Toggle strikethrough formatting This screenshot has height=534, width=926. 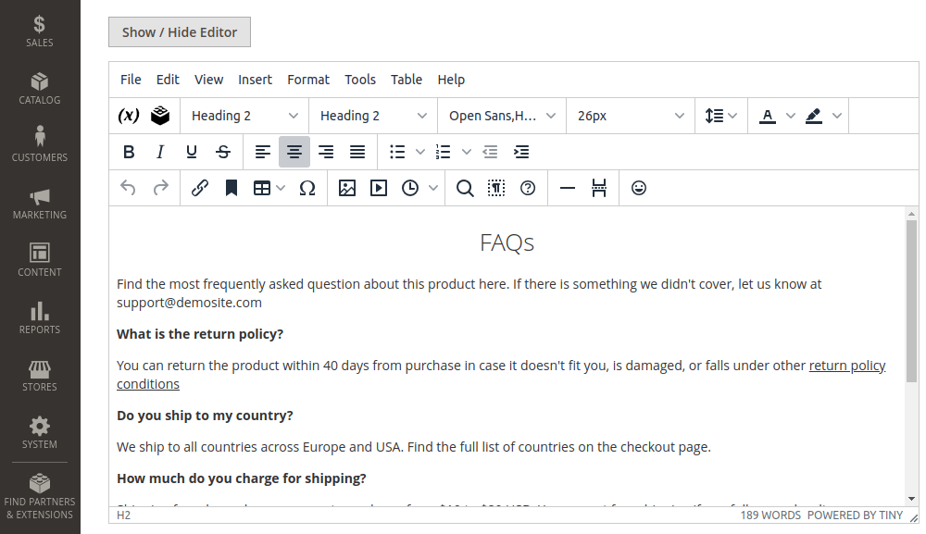pyautogui.click(x=223, y=152)
